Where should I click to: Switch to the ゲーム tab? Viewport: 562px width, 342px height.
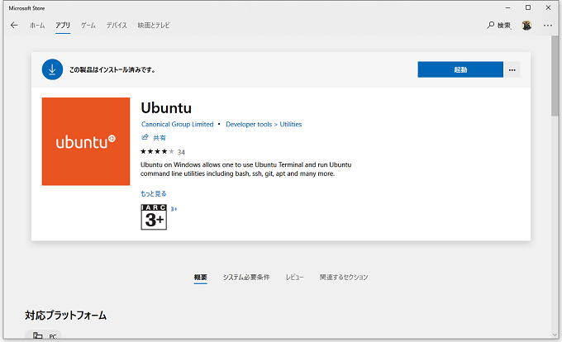(x=88, y=25)
